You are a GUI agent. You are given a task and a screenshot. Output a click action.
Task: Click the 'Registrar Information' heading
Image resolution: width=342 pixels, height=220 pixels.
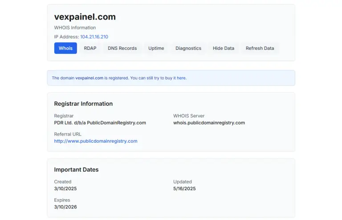83,104
